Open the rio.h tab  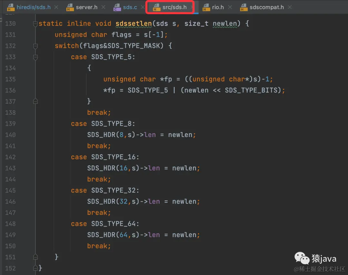[x=218, y=7]
